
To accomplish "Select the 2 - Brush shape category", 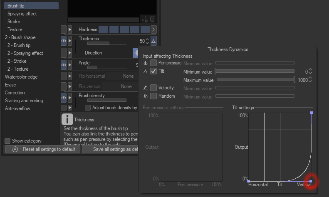I will pyautogui.click(x=20, y=37).
